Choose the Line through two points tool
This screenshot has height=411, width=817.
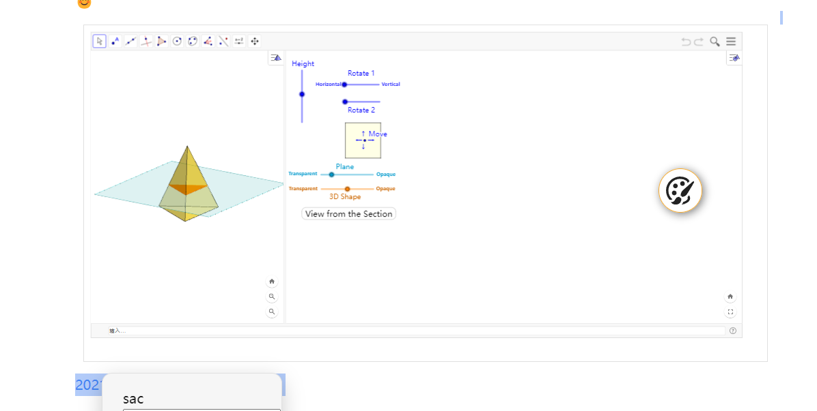tap(130, 41)
